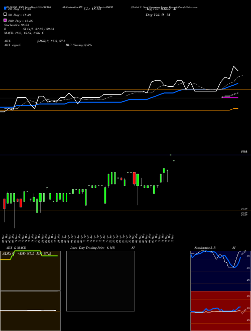Click the 'Day Vol: 0 M' text
251x331 pixels.
pos(158,15)
